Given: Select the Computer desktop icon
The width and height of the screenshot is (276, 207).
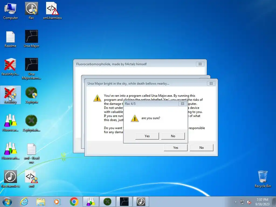Looking at the screenshot, I should (11, 11).
